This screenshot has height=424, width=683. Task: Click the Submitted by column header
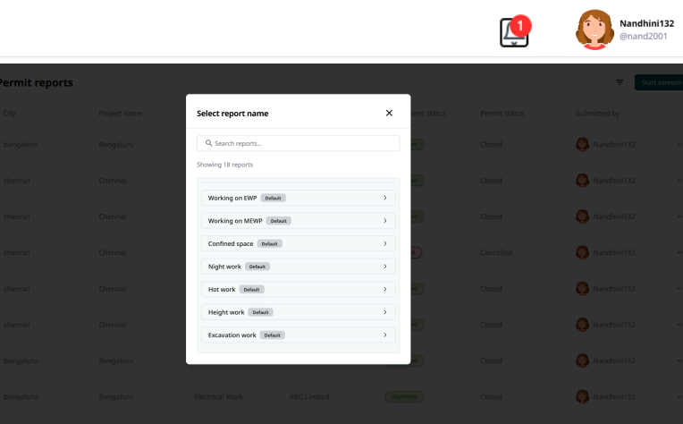[597, 114]
